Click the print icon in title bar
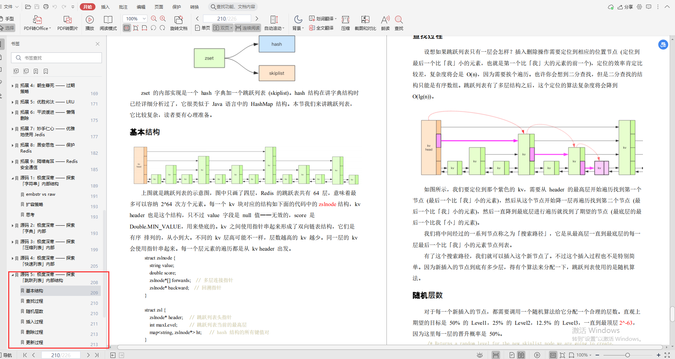Image resolution: width=675 pixels, height=359 pixels. [46, 7]
